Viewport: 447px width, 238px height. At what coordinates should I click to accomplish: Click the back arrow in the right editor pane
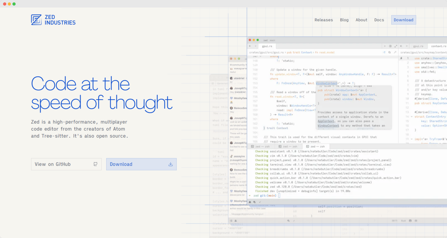coord(401,46)
